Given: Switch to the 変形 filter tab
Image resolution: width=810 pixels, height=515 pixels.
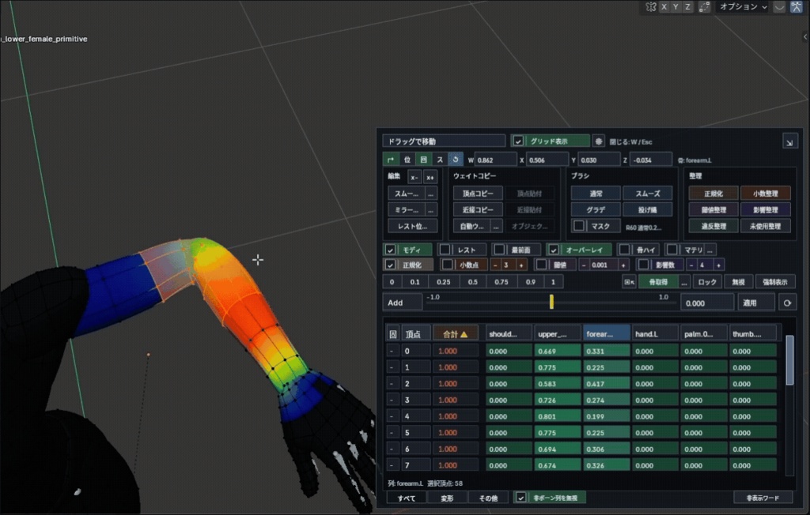Looking at the screenshot, I should 448,498.
